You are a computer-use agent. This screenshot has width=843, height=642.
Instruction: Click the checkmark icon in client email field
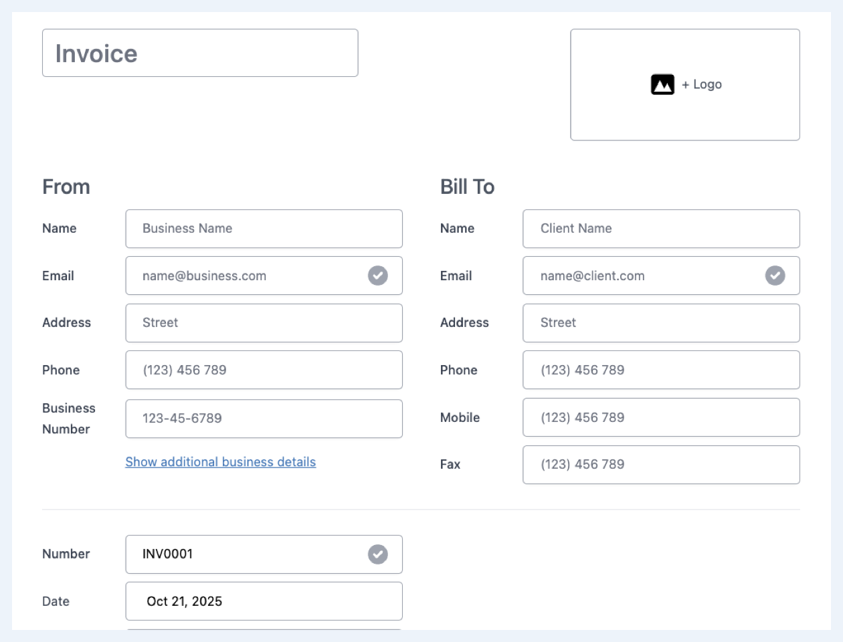[x=775, y=276]
